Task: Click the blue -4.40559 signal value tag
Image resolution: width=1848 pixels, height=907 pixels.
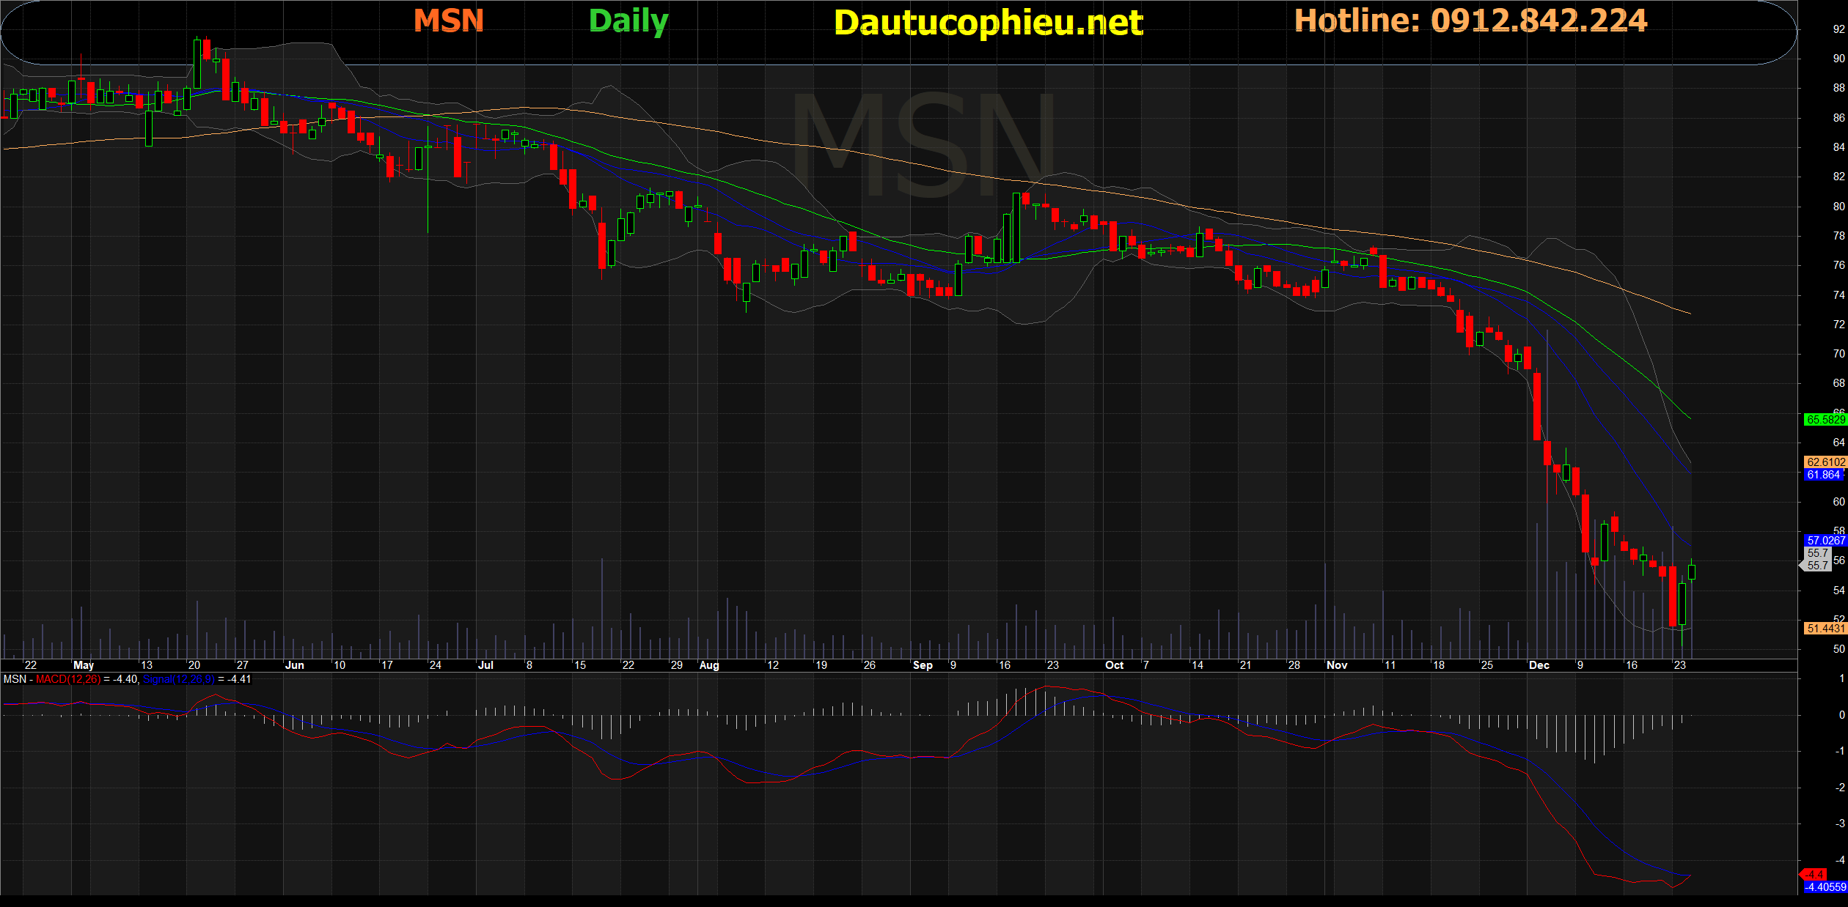Action: [x=1825, y=887]
